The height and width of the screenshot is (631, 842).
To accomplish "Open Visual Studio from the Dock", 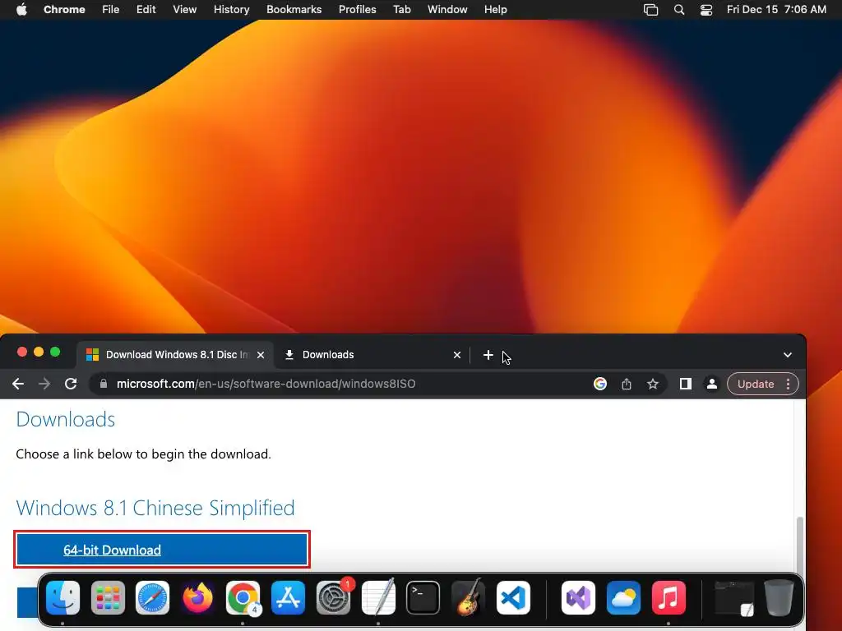I will point(578,597).
